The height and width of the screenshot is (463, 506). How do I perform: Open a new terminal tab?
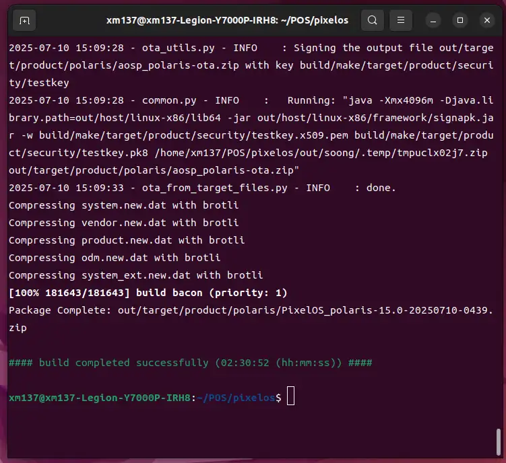[24, 20]
